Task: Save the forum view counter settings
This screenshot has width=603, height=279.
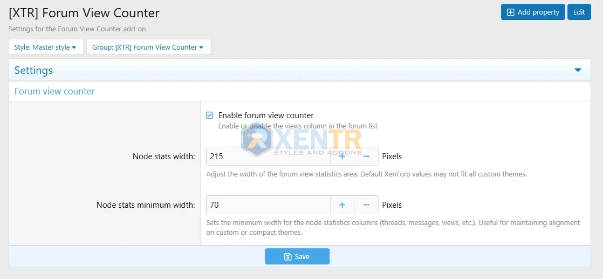Action: click(297, 256)
